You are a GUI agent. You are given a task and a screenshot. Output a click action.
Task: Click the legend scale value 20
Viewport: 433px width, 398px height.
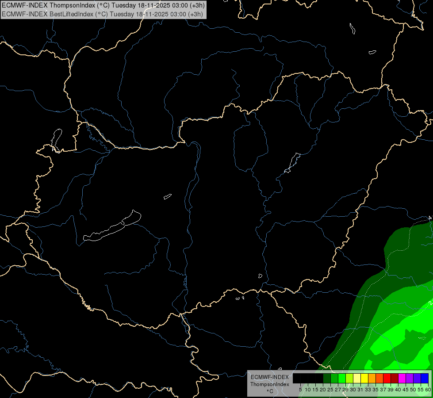pos(323,390)
